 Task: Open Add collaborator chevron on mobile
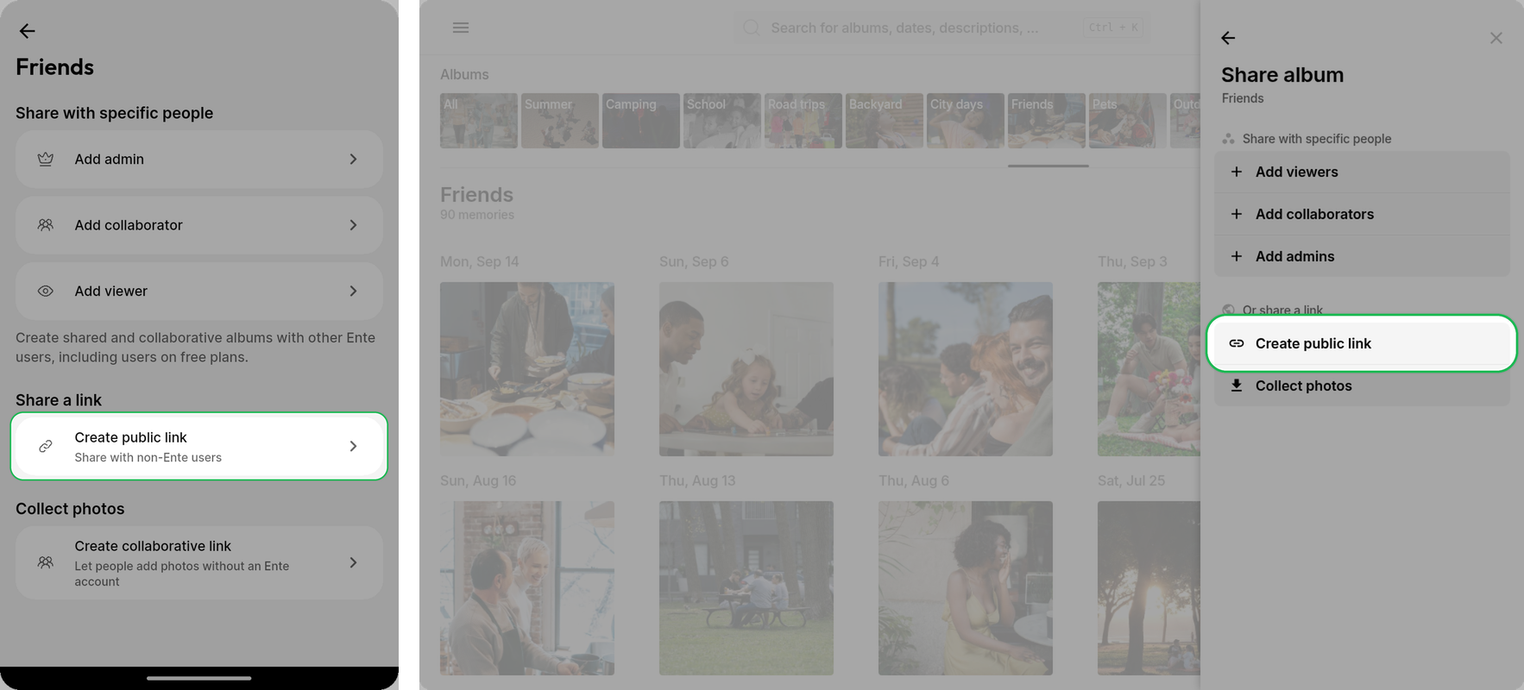(x=353, y=225)
